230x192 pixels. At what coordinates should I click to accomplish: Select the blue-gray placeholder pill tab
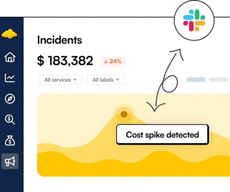click(x=196, y=79)
